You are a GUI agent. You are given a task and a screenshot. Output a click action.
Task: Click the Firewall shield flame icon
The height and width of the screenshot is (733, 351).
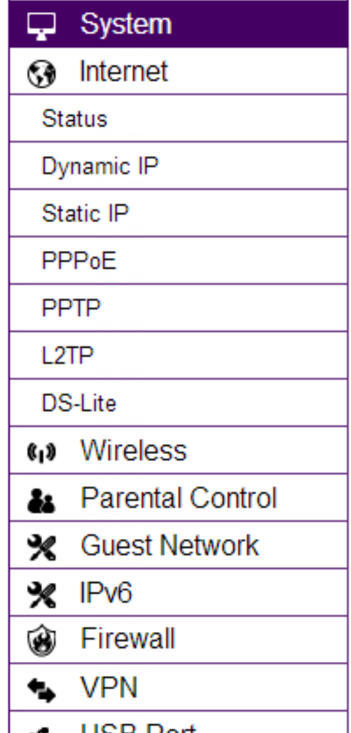point(42,643)
